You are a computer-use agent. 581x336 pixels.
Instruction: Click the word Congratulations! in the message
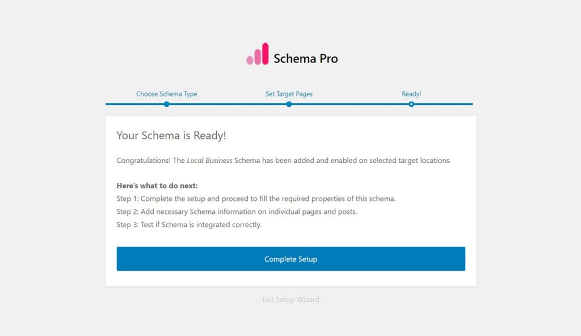click(x=143, y=161)
